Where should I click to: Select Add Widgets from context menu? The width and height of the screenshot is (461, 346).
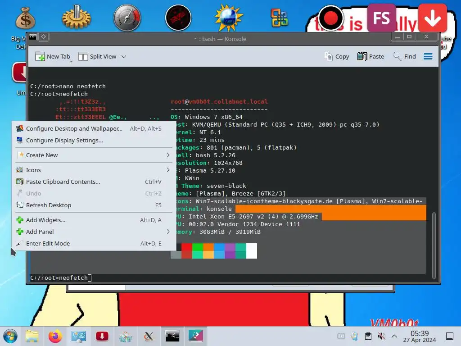coord(94,220)
